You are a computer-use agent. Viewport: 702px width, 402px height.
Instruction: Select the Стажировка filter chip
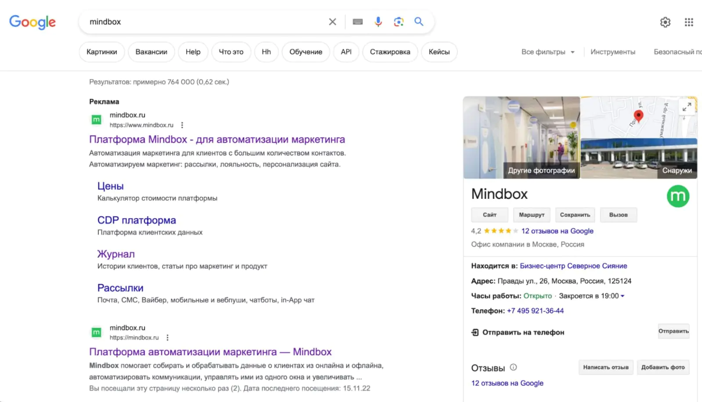(x=390, y=52)
